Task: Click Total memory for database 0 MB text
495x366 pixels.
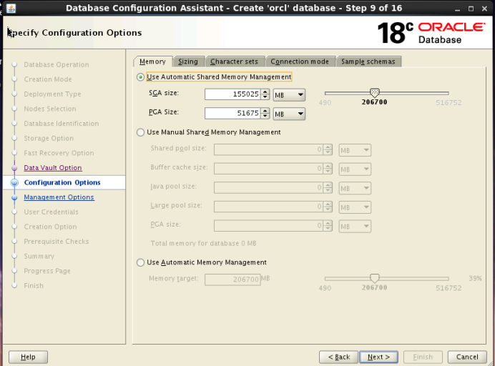Action: click(204, 243)
